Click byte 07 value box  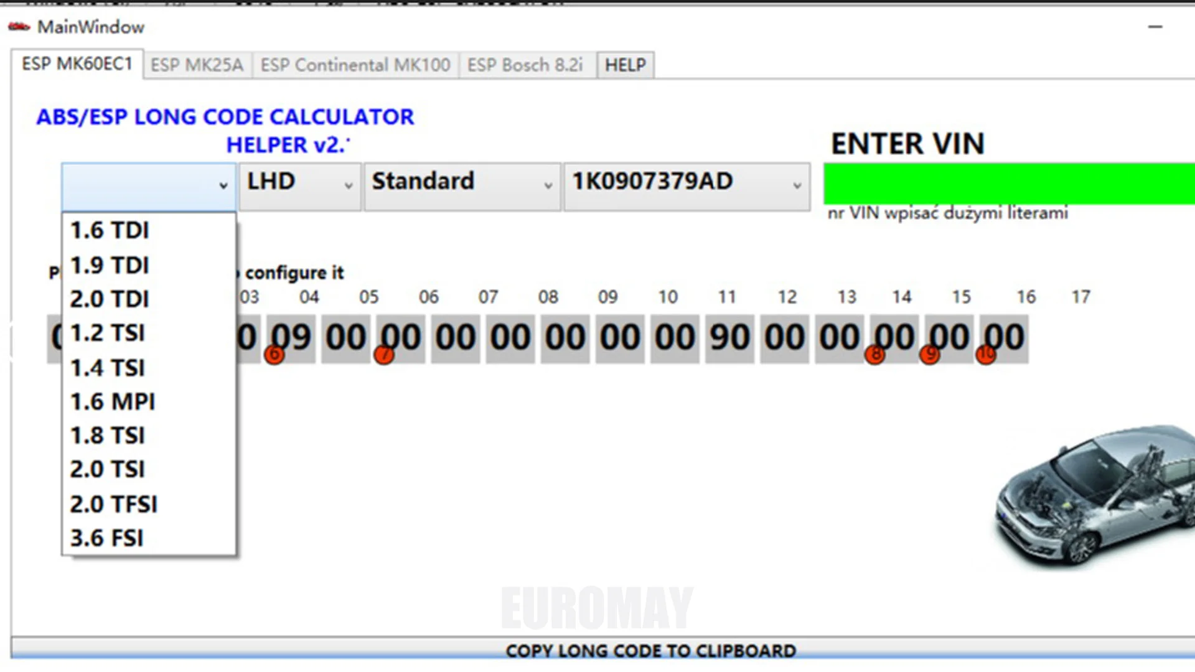point(455,338)
